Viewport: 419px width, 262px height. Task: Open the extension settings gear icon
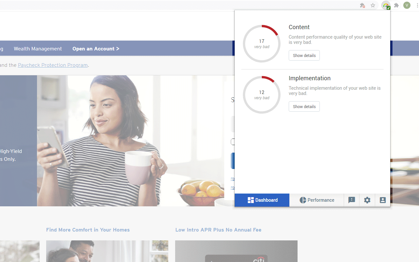367,200
